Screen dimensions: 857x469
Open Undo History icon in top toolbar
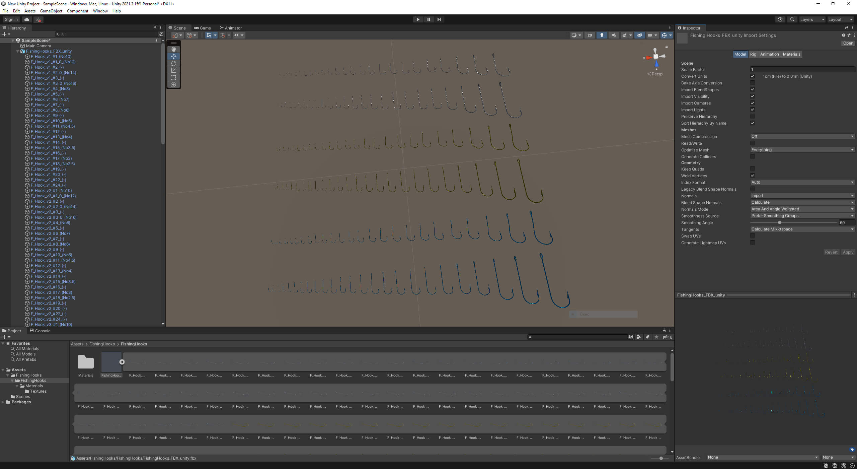click(780, 19)
